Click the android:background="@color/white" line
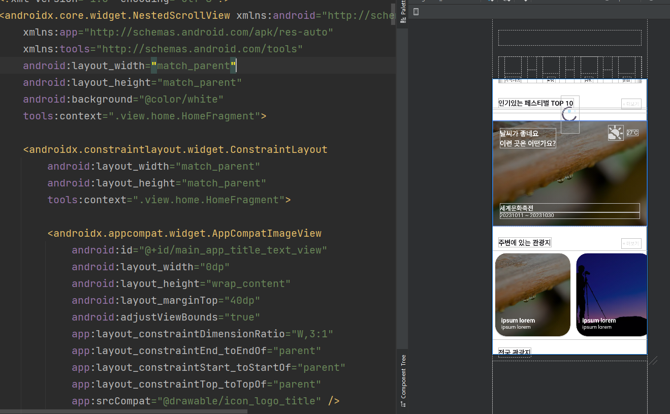Image resolution: width=670 pixels, height=414 pixels. [123, 99]
